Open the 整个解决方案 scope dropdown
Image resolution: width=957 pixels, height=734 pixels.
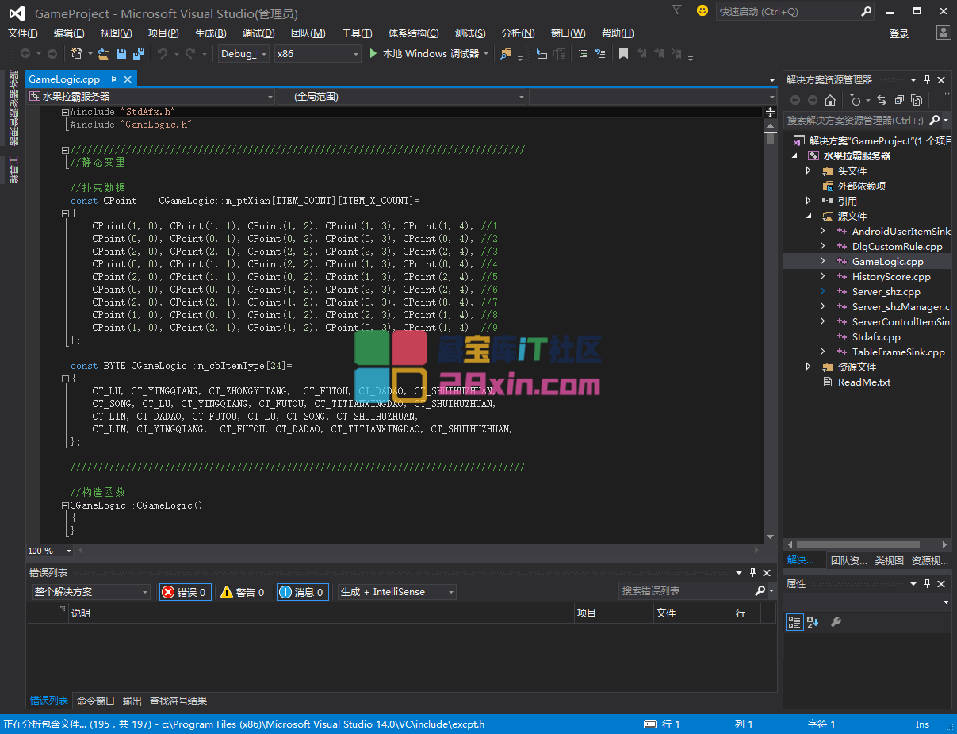click(91, 592)
